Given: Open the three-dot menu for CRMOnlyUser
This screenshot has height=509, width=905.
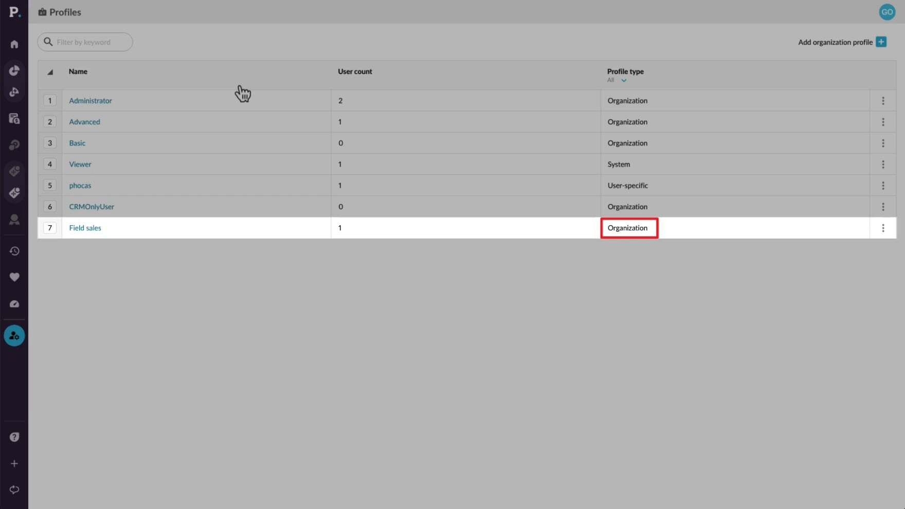Looking at the screenshot, I should [x=883, y=207].
